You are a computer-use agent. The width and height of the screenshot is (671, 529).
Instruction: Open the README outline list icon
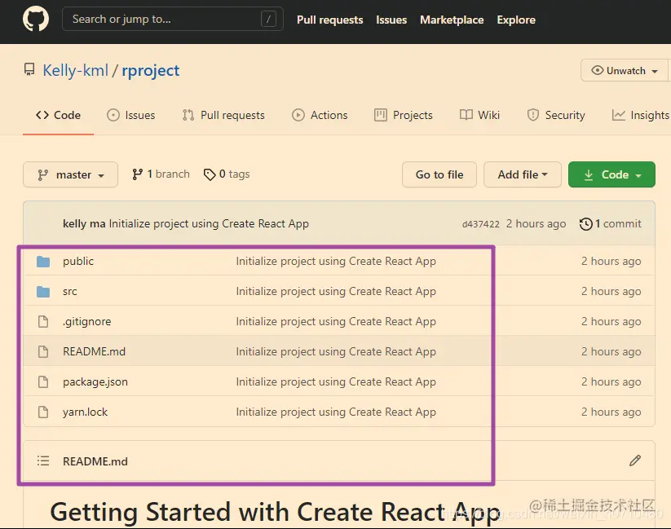pyautogui.click(x=43, y=461)
